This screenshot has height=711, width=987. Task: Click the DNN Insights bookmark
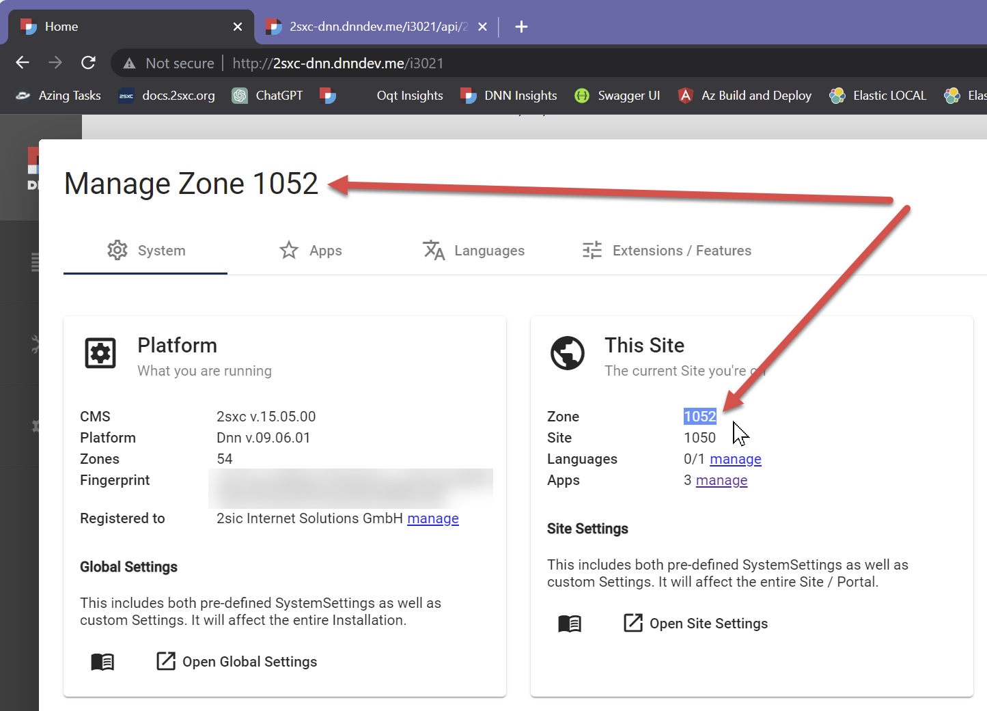pos(508,96)
